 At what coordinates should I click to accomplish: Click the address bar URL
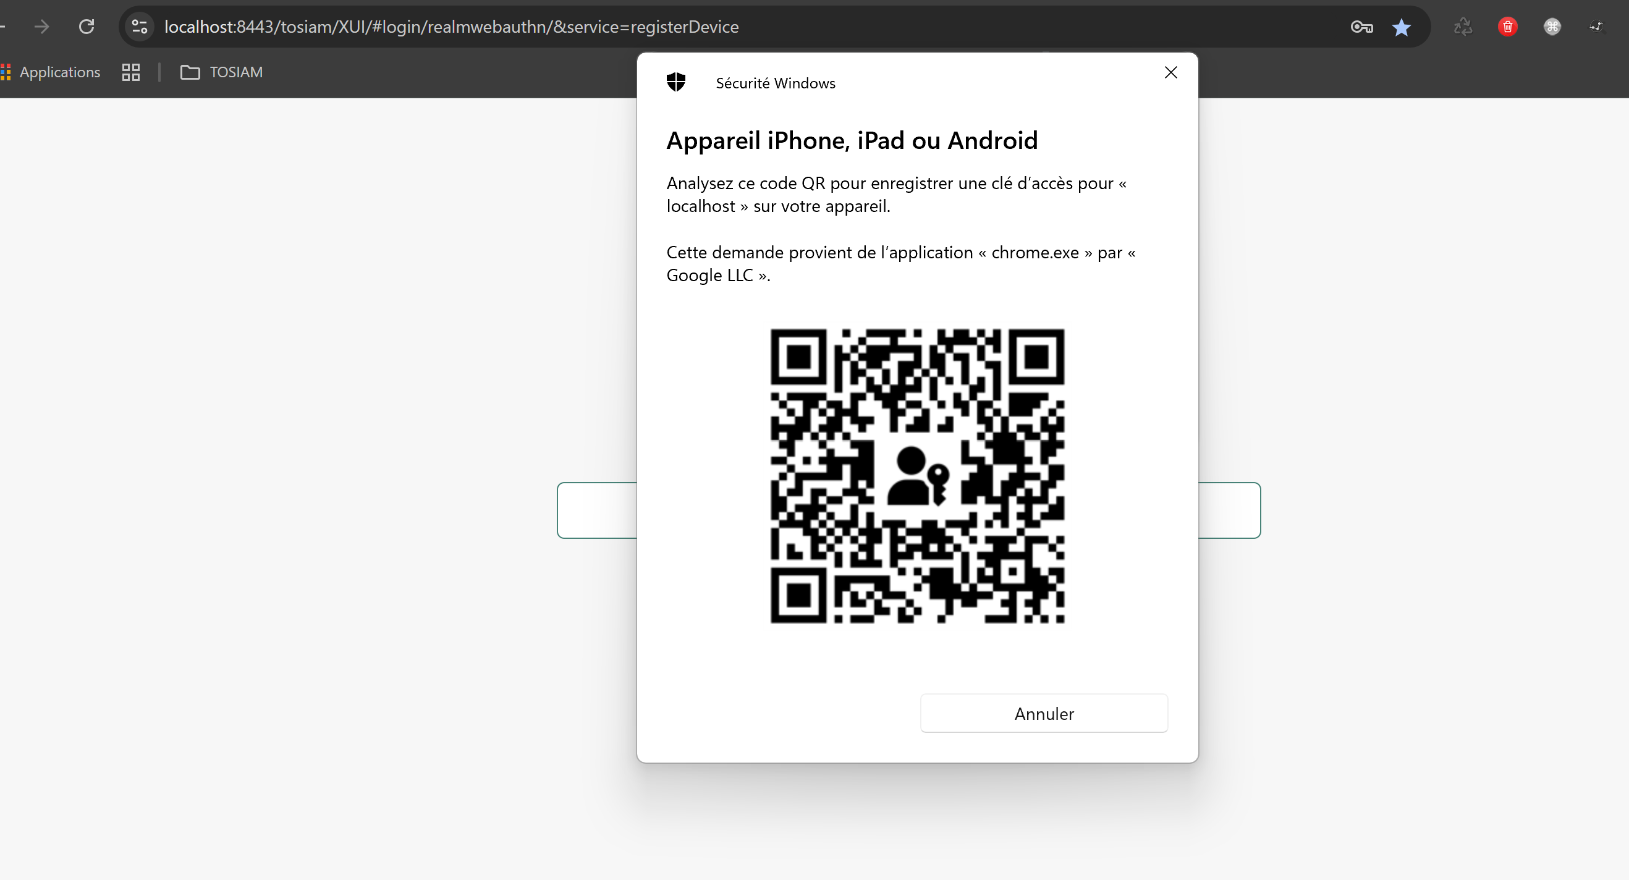452,27
